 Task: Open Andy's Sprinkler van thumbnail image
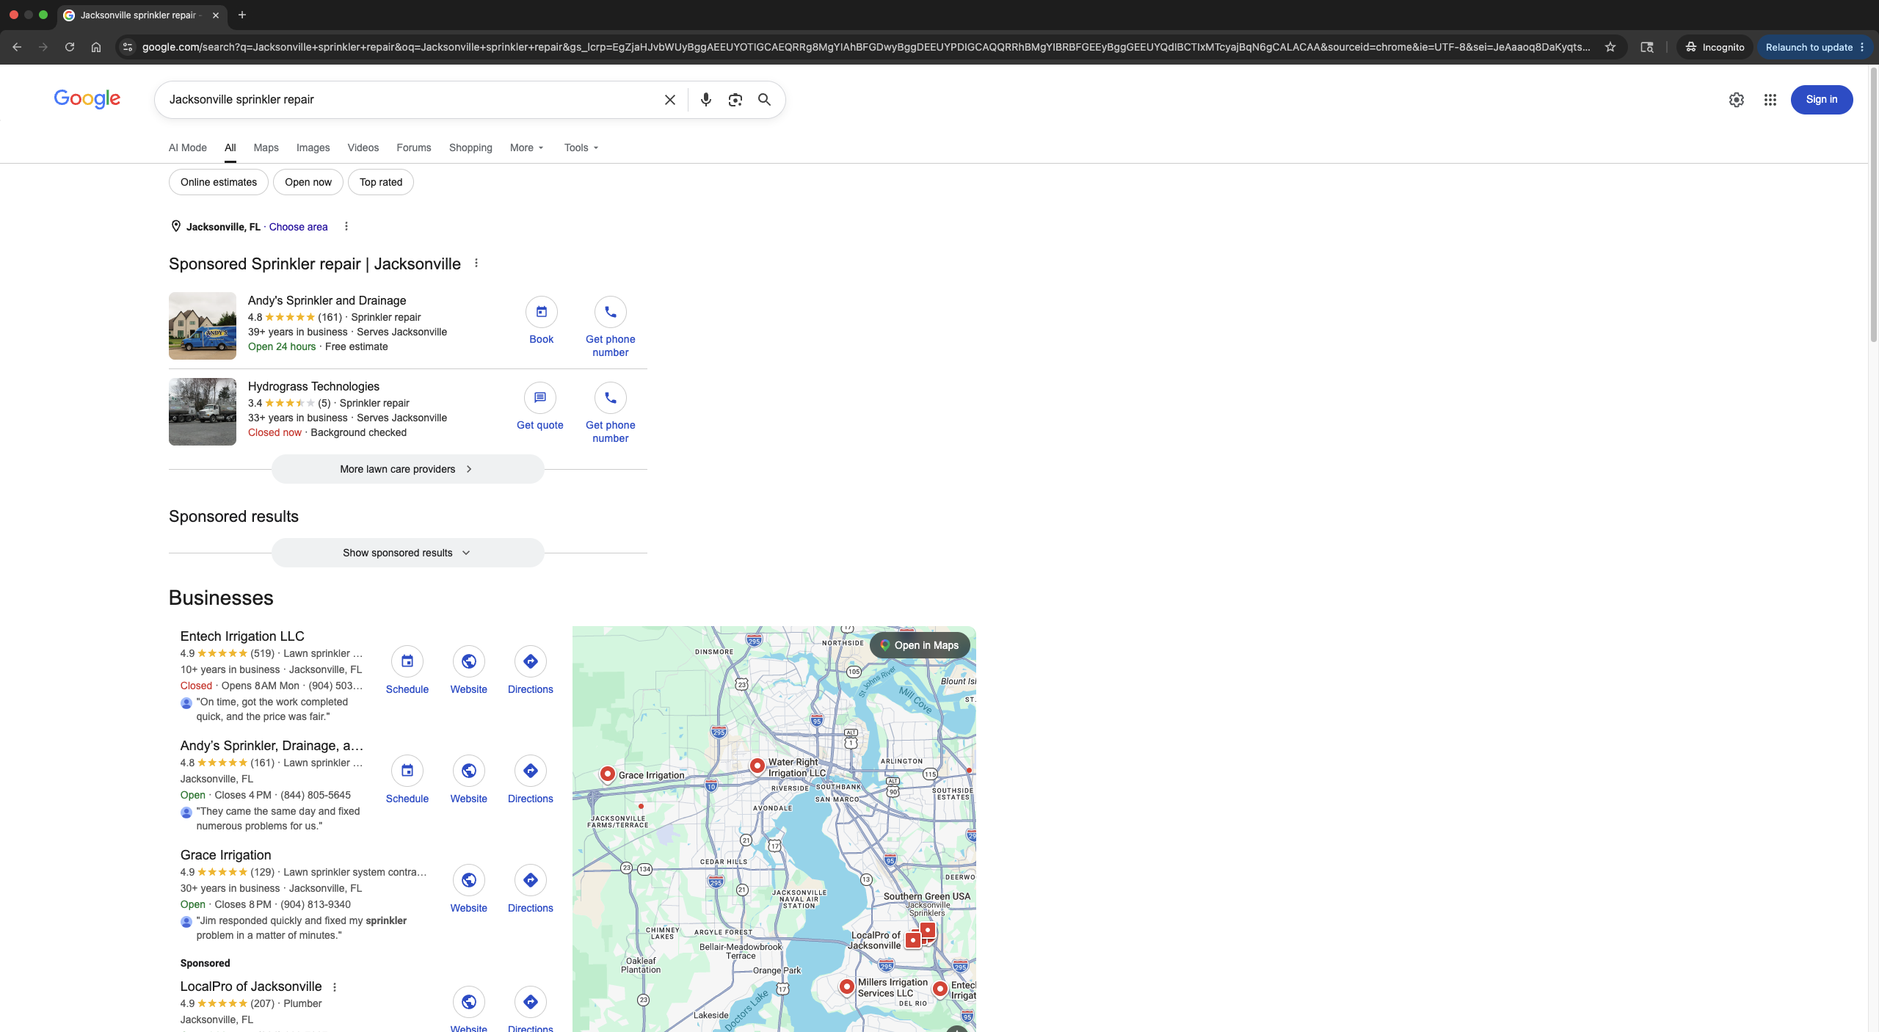click(x=203, y=326)
